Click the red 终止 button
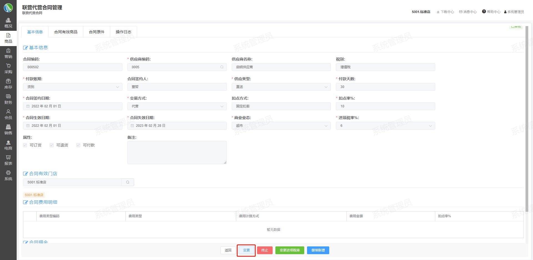The width and height of the screenshot is (533, 260). pos(265,250)
